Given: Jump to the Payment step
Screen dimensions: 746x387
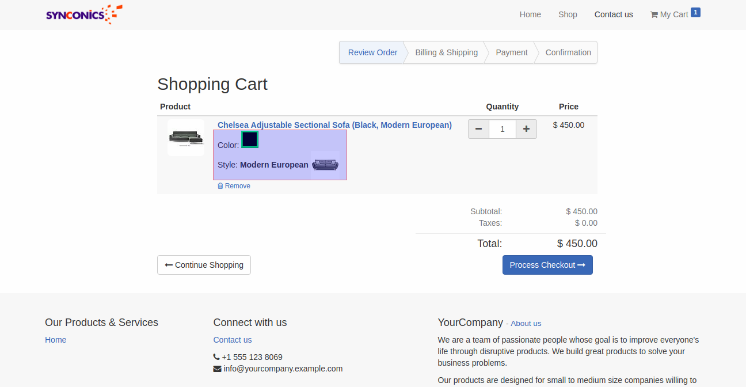Looking at the screenshot, I should pos(511,52).
